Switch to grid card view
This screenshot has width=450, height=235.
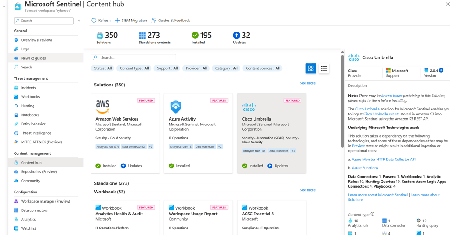311,68
